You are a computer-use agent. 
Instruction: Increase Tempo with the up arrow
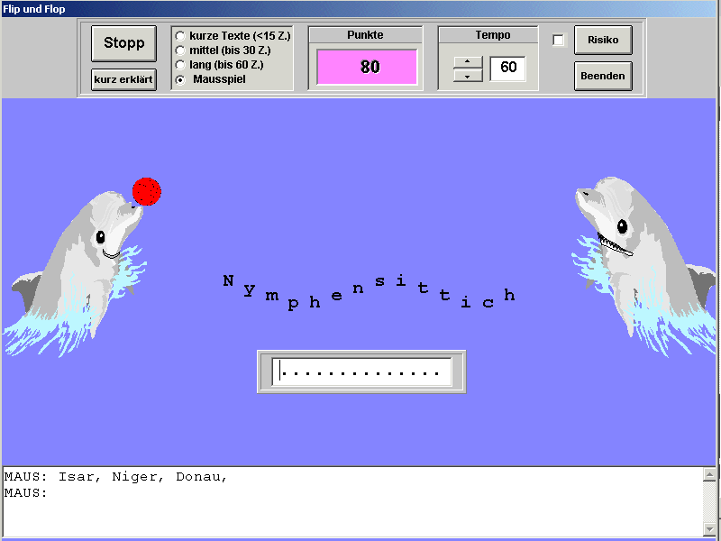click(468, 62)
